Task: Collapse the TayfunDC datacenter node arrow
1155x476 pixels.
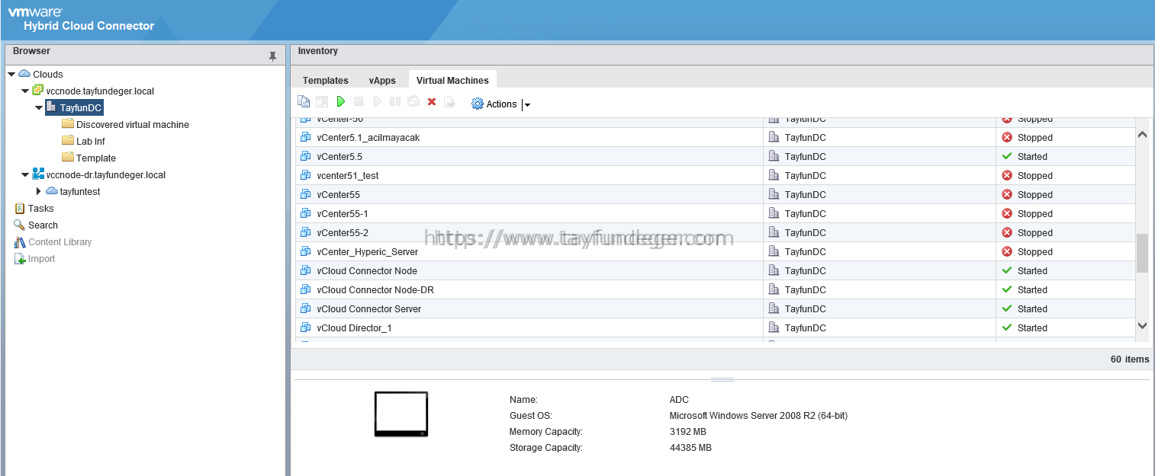Action: (39, 108)
